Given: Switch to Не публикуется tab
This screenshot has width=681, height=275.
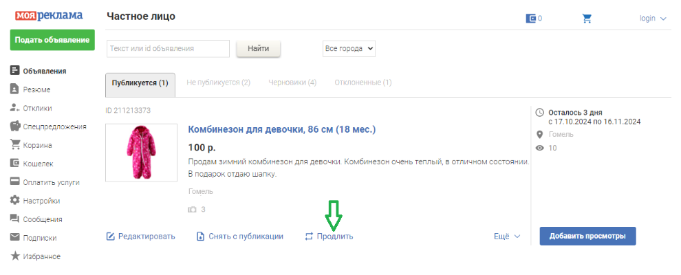Looking at the screenshot, I should click(x=218, y=82).
